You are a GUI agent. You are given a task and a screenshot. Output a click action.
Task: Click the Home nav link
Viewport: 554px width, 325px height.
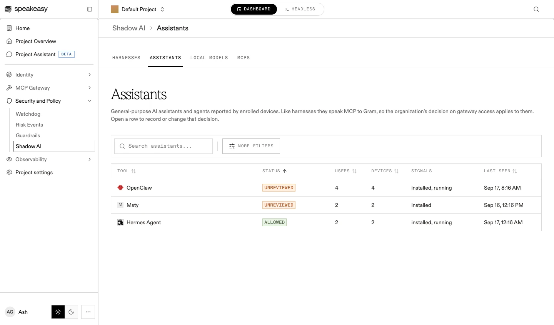(23, 28)
